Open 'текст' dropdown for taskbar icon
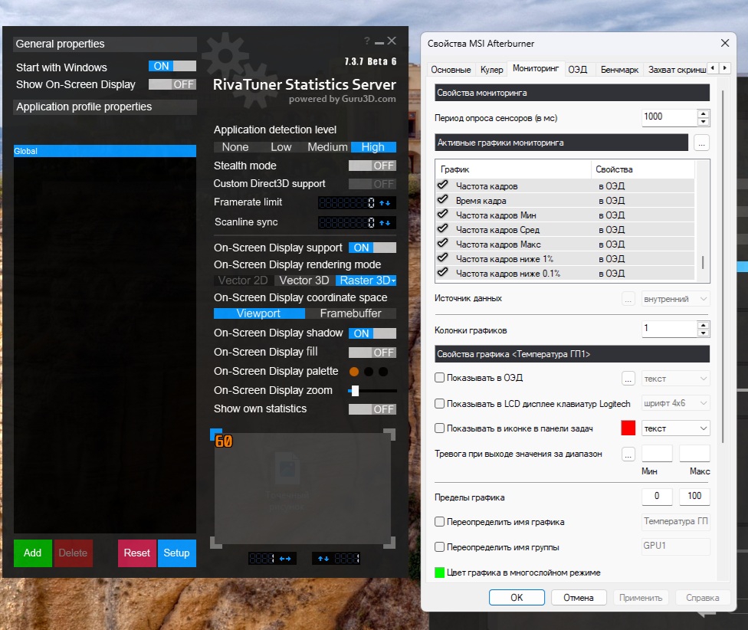The height and width of the screenshot is (630, 748). (675, 428)
